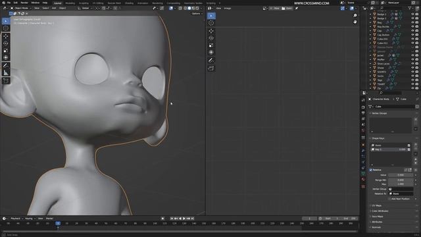Click the shape key Max slider field
421x237 pixels.
(401, 184)
